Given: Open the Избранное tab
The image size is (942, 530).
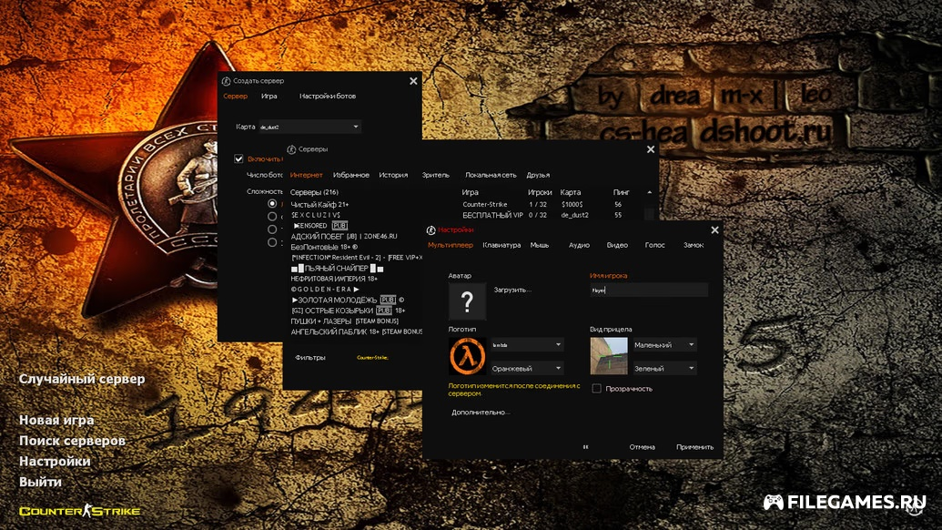Looking at the screenshot, I should pyautogui.click(x=350, y=176).
